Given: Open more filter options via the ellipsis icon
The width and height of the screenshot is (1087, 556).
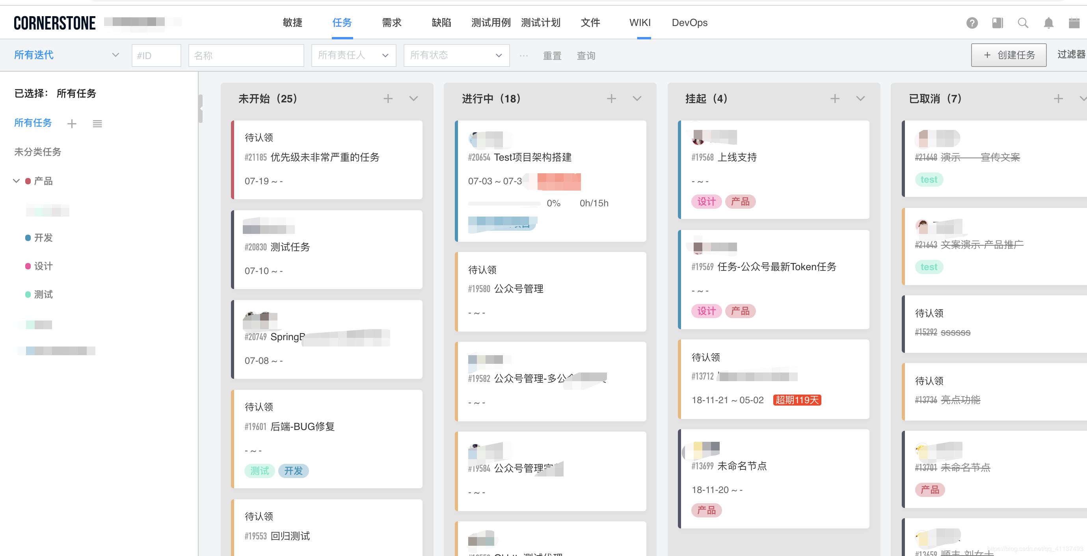Looking at the screenshot, I should [x=523, y=55].
